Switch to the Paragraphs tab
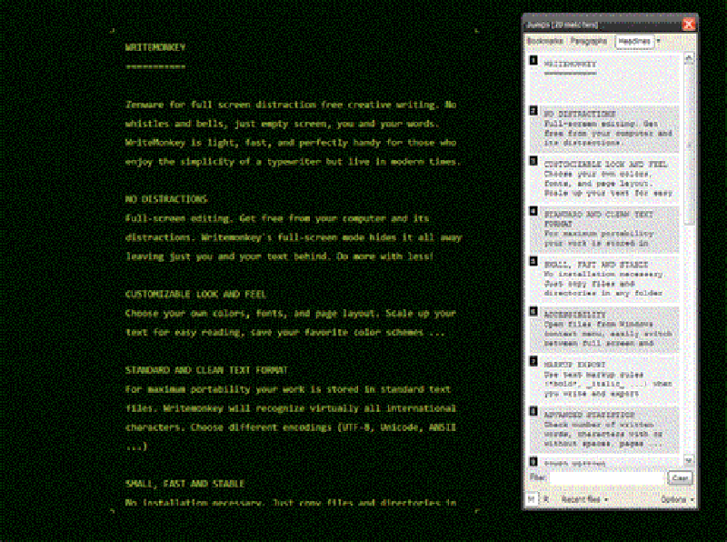The image size is (727, 542). click(x=589, y=41)
